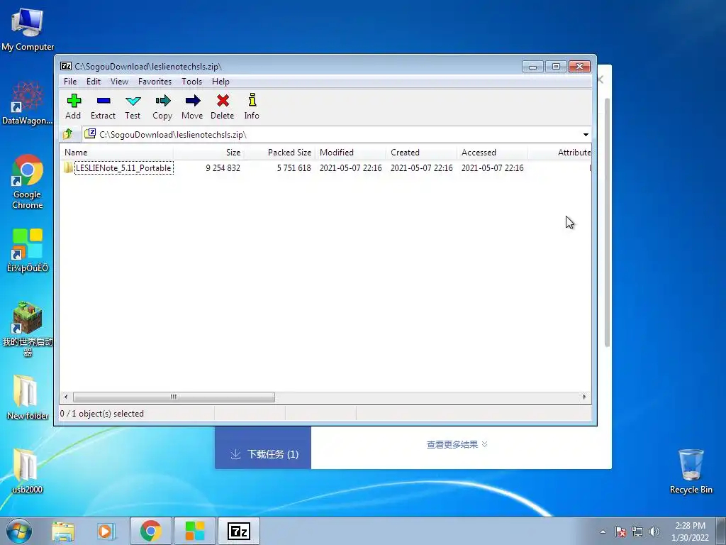726x545 pixels.
Task: Sort by Modified column header
Action: 350,153
